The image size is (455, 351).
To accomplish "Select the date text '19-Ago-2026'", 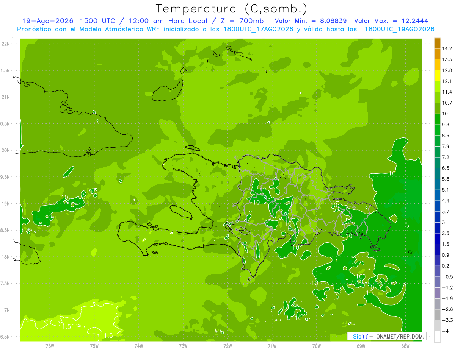I will (x=47, y=21).
